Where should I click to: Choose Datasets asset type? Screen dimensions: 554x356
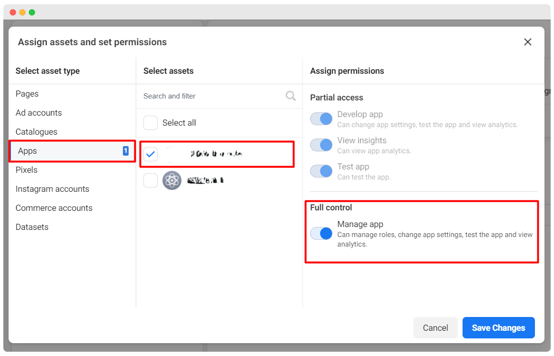click(32, 227)
